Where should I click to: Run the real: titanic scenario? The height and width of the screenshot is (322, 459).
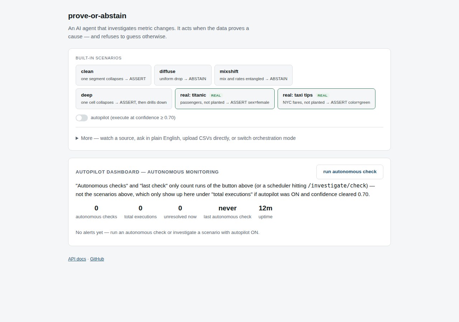point(225,99)
